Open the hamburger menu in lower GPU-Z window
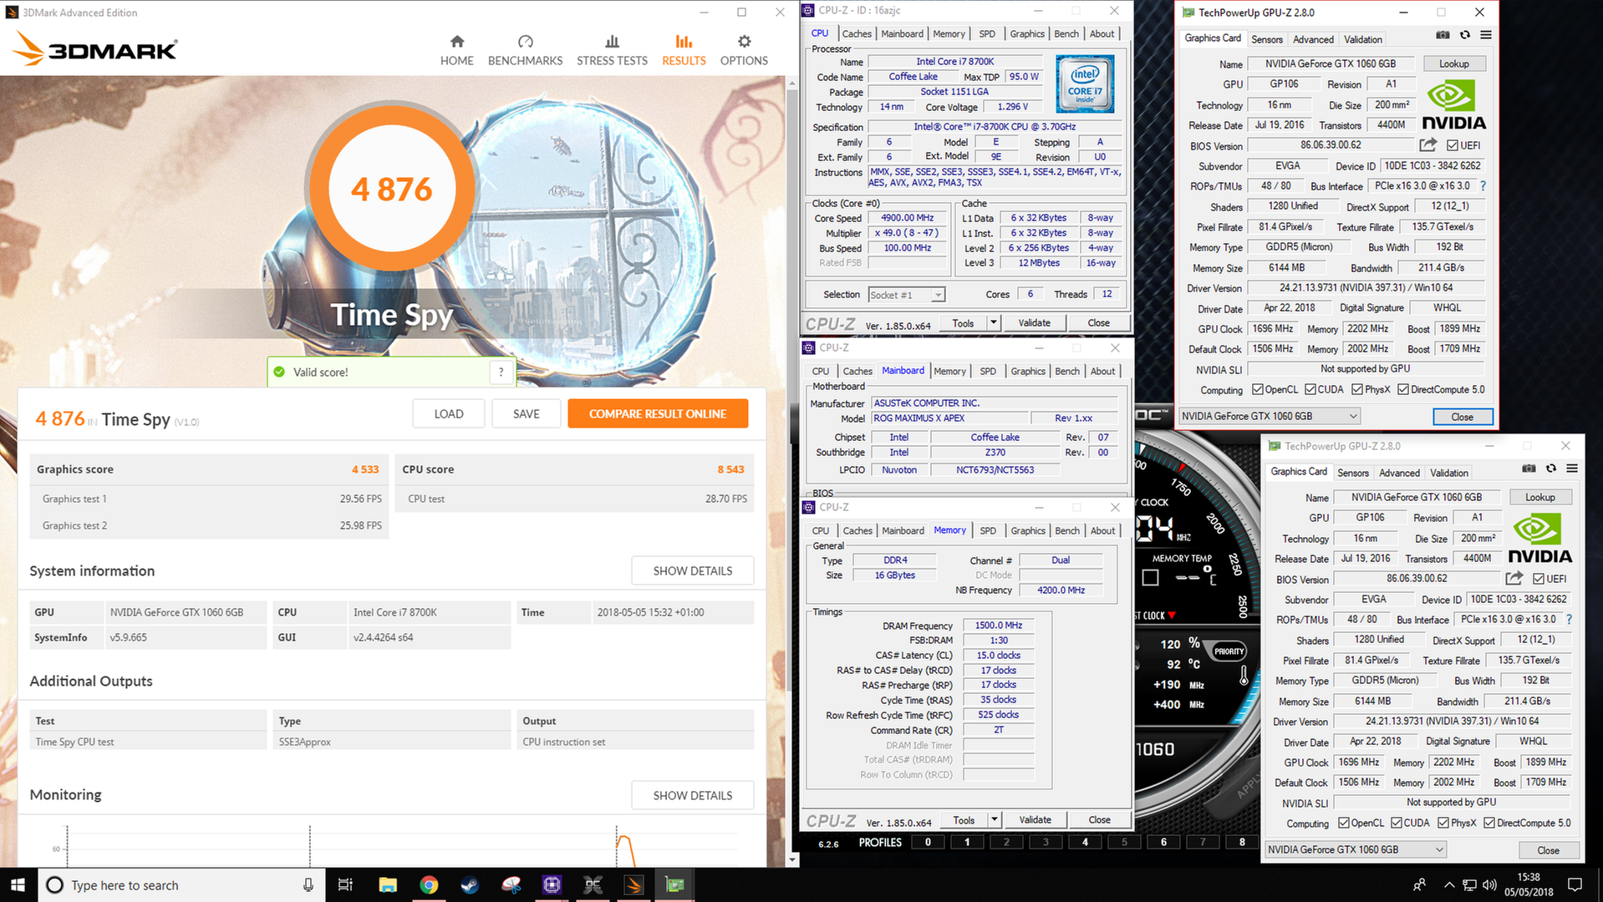Screen dimensions: 1603x902 coord(1572,469)
